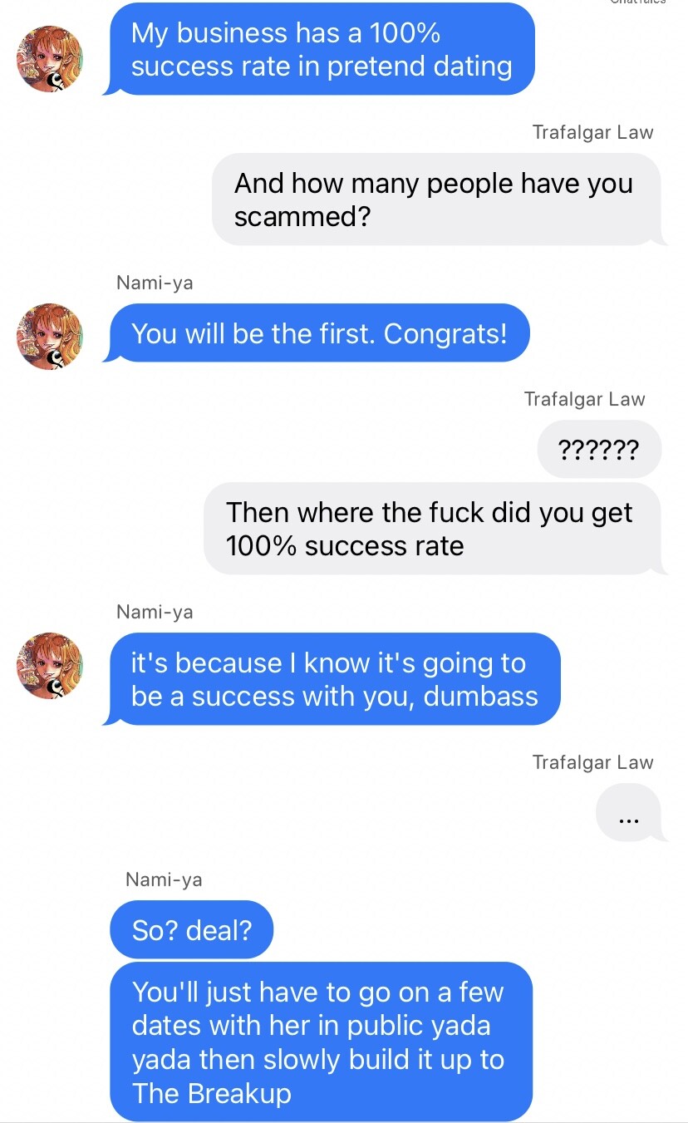Click the "So? deal?" message bubble
This screenshot has height=1123, width=688.
click(x=192, y=929)
